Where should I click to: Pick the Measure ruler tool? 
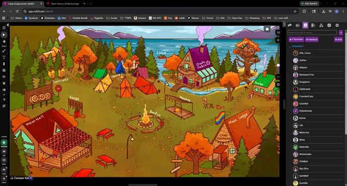(4, 64)
